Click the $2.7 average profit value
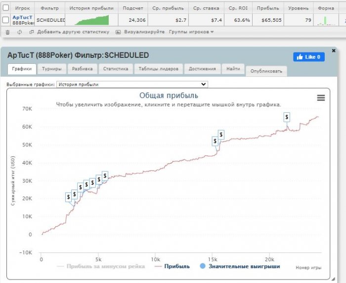The image size is (346, 283). [181, 20]
